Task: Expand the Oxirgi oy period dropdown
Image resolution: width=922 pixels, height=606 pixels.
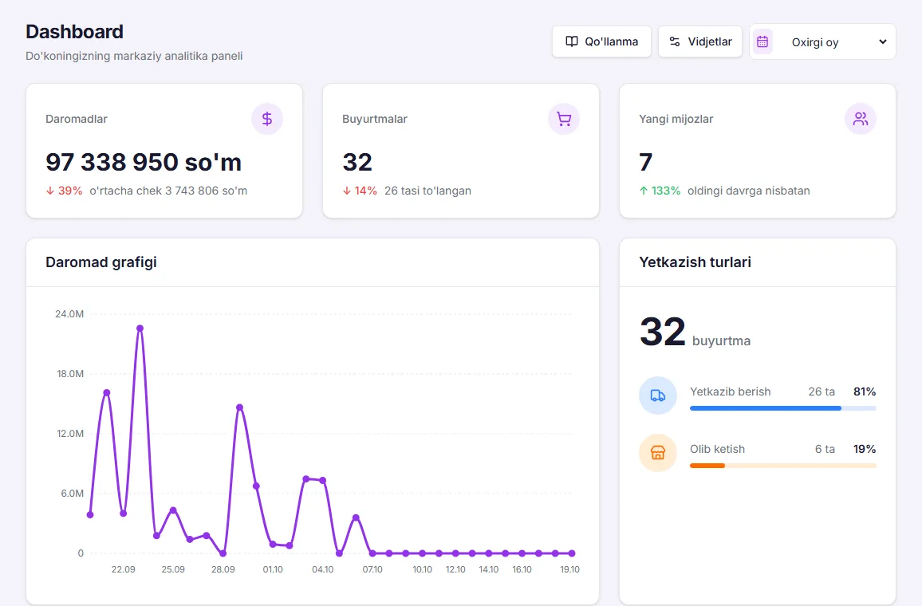Action: click(822, 41)
